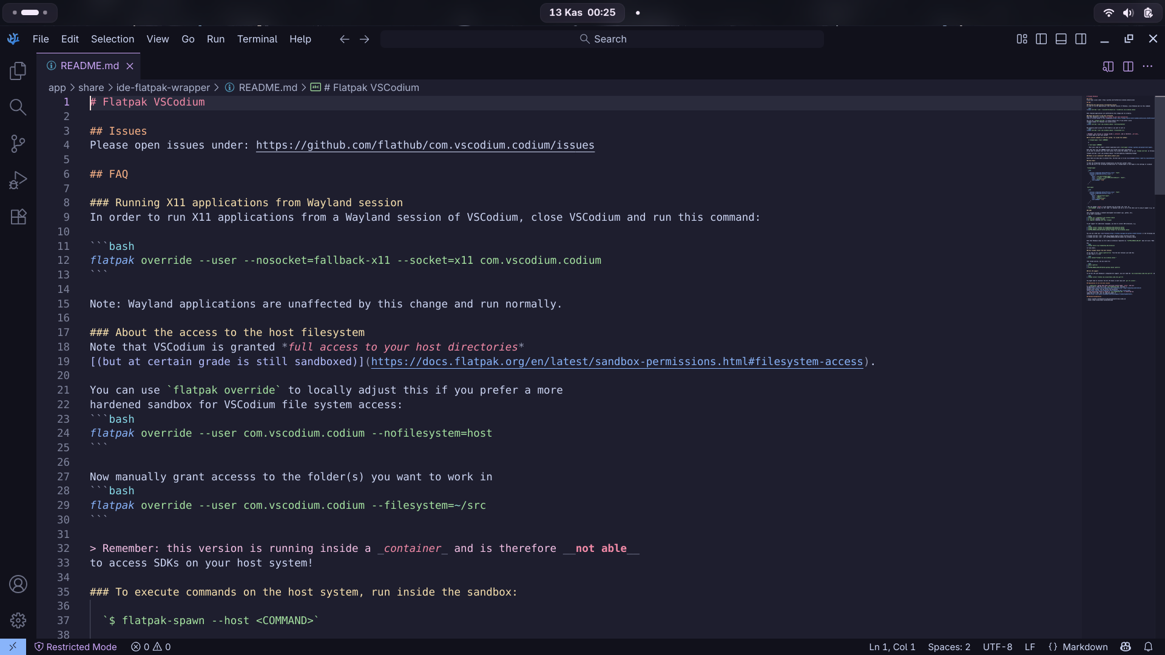Open the docs.flatpak.org sandbox-permissions link
The height and width of the screenshot is (655, 1165).
click(617, 361)
